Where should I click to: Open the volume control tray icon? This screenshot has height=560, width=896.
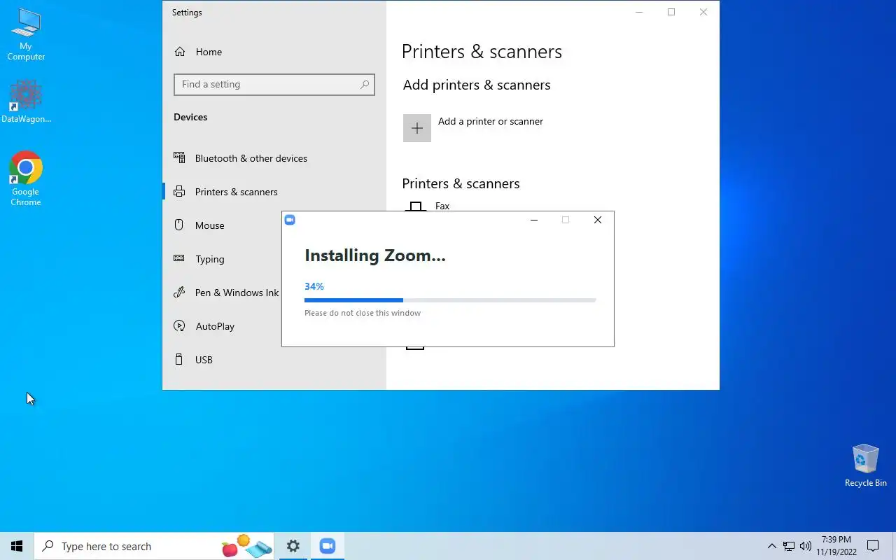click(806, 546)
